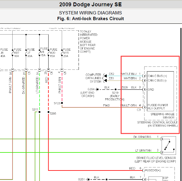Click the ground symbol next to G204
Viewport: 182px width, 181px height.
pos(97,89)
